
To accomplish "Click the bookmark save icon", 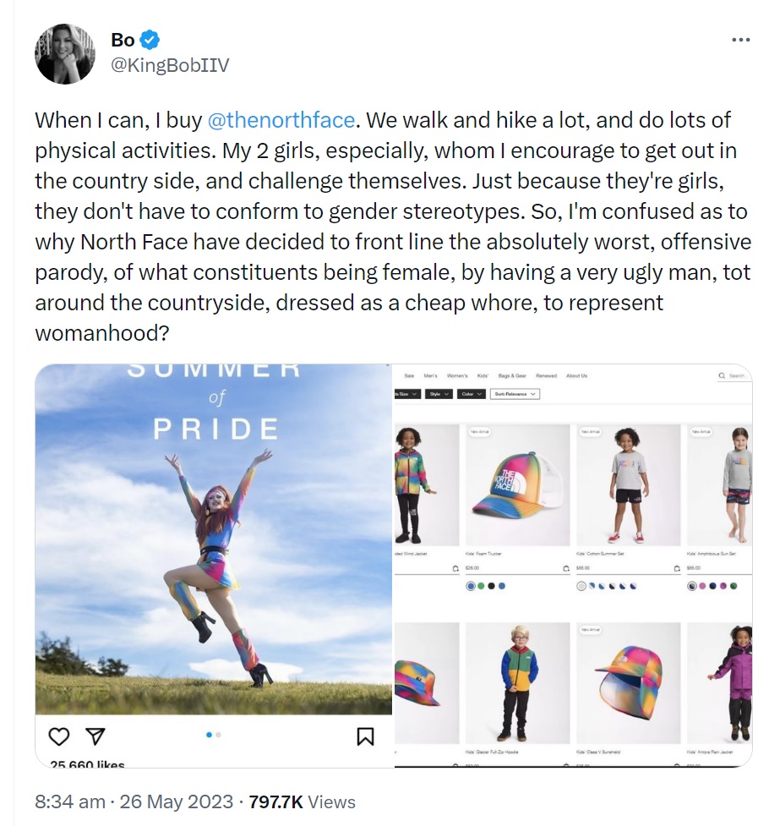I will tap(365, 736).
